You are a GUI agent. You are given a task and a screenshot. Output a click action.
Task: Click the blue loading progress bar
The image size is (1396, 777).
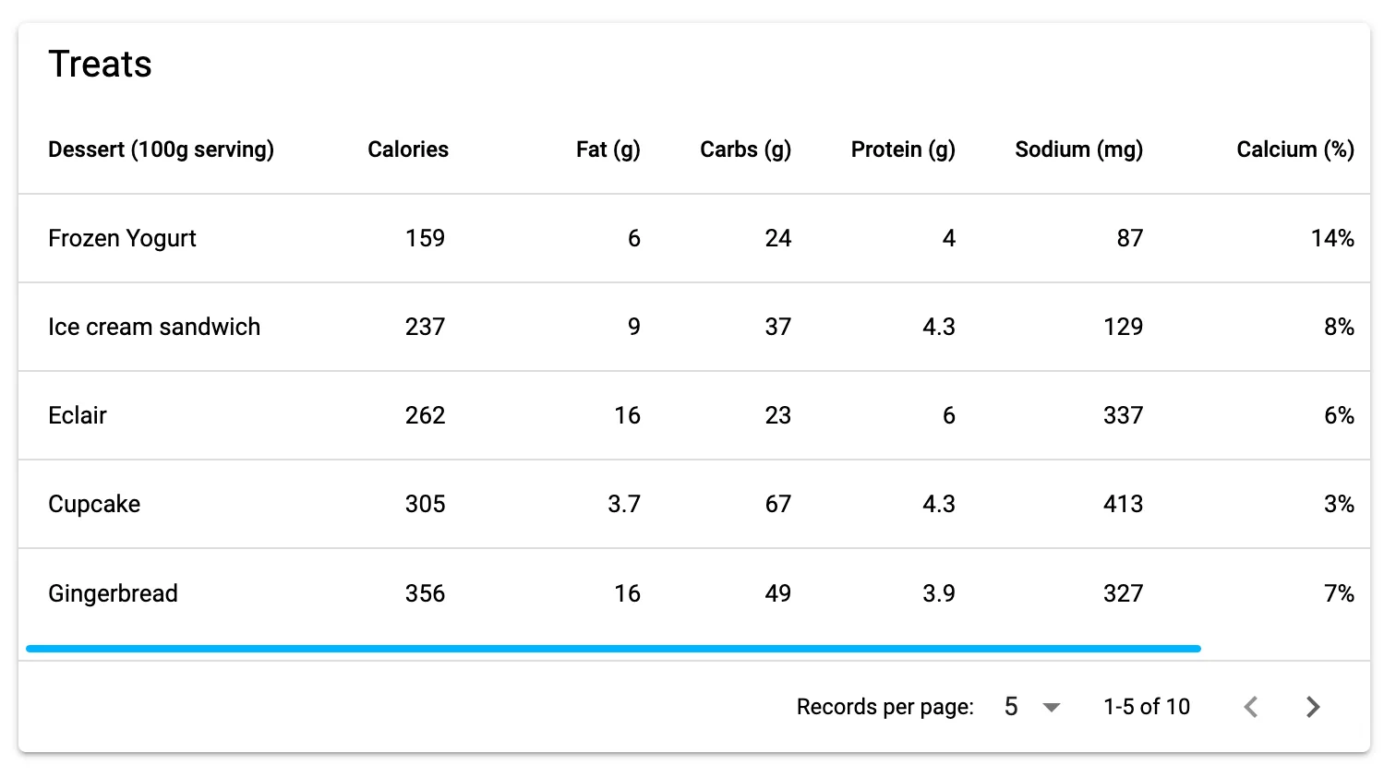tap(613, 649)
